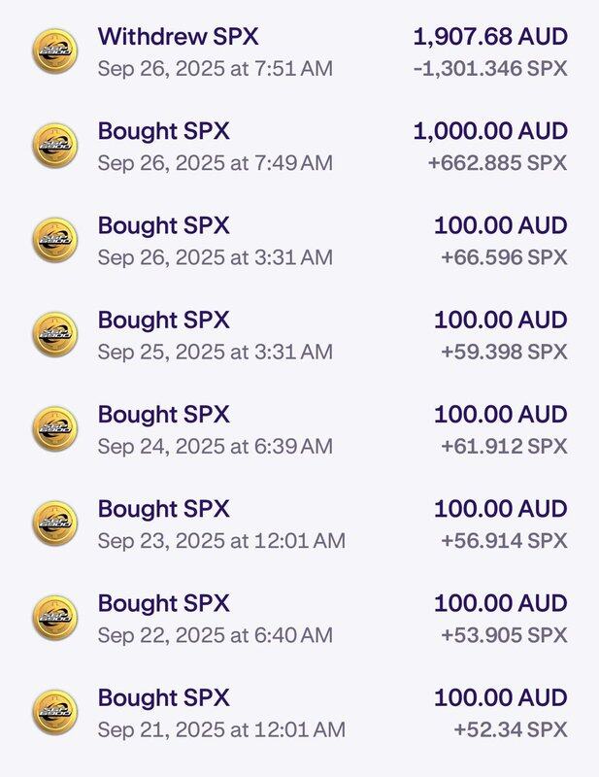This screenshot has height=777, width=599.
Task: Tap the coin icon for the Sep 24 purchase
Action: tap(55, 429)
